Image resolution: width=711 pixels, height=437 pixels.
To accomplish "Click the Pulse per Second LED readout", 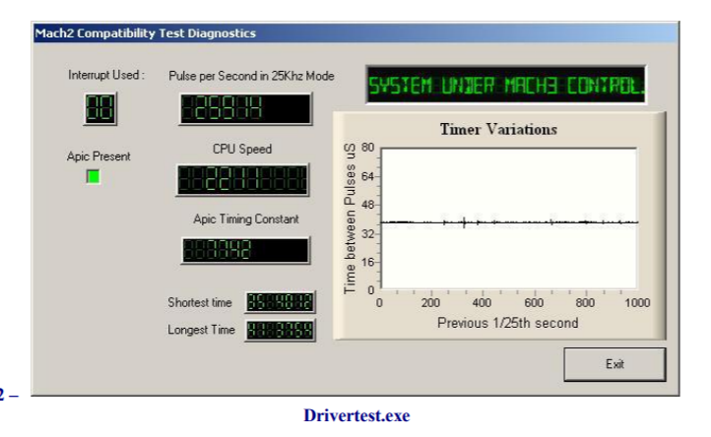I will (x=245, y=108).
